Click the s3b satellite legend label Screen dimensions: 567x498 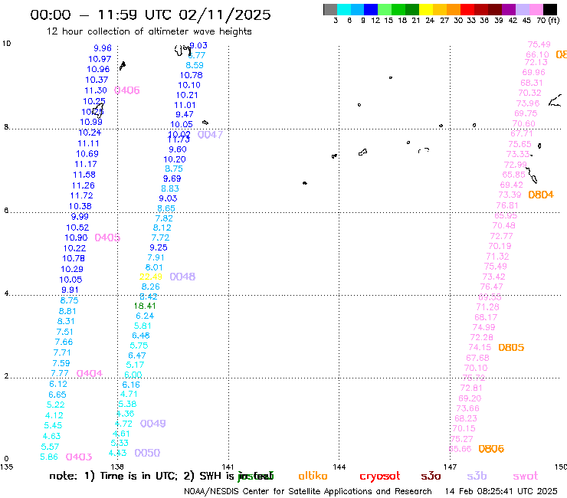click(x=477, y=476)
